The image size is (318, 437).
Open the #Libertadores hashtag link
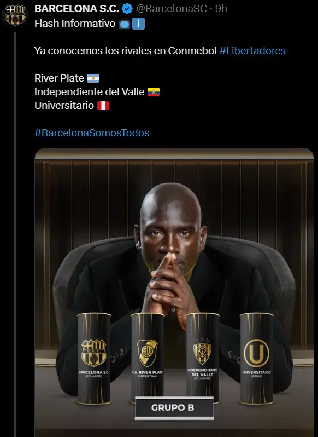click(x=252, y=51)
